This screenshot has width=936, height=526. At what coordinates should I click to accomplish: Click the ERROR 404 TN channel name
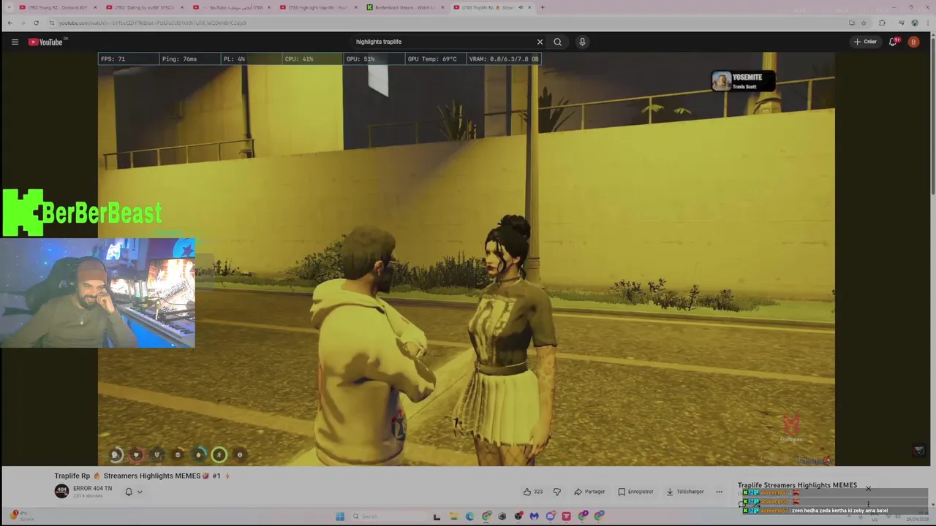[x=92, y=489]
